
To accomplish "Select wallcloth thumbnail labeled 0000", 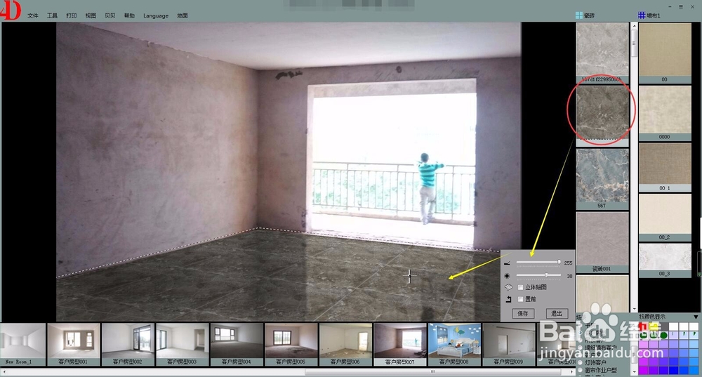I will pos(665,113).
